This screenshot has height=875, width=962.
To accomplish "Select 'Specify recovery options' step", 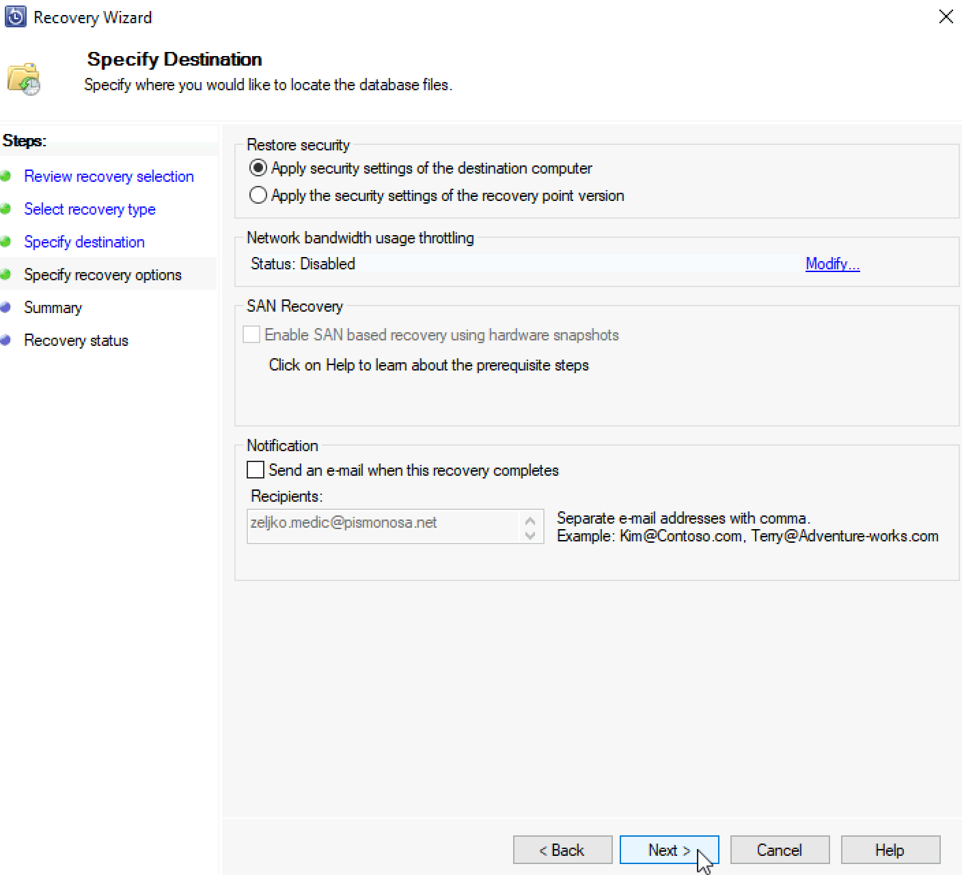I will click(102, 275).
